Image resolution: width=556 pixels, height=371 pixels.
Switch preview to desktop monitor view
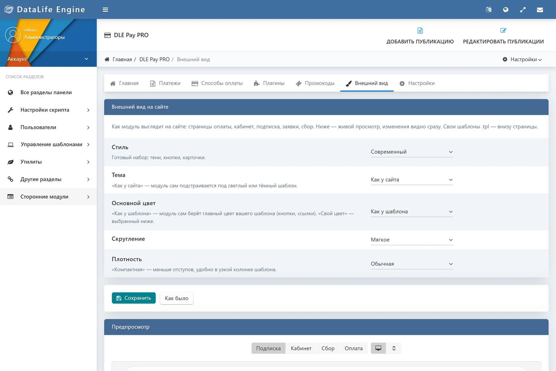click(378, 348)
